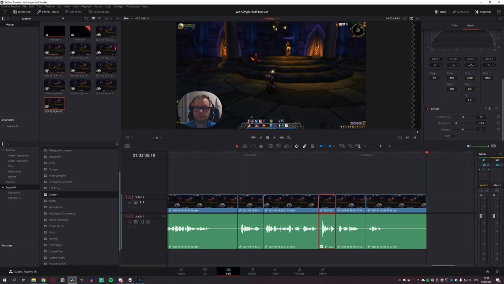This screenshot has height=284, width=504.
Task: Switch to the Video inspector tab
Action: coord(454,25)
